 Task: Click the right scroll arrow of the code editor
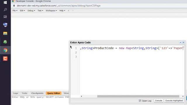point(183,96)
